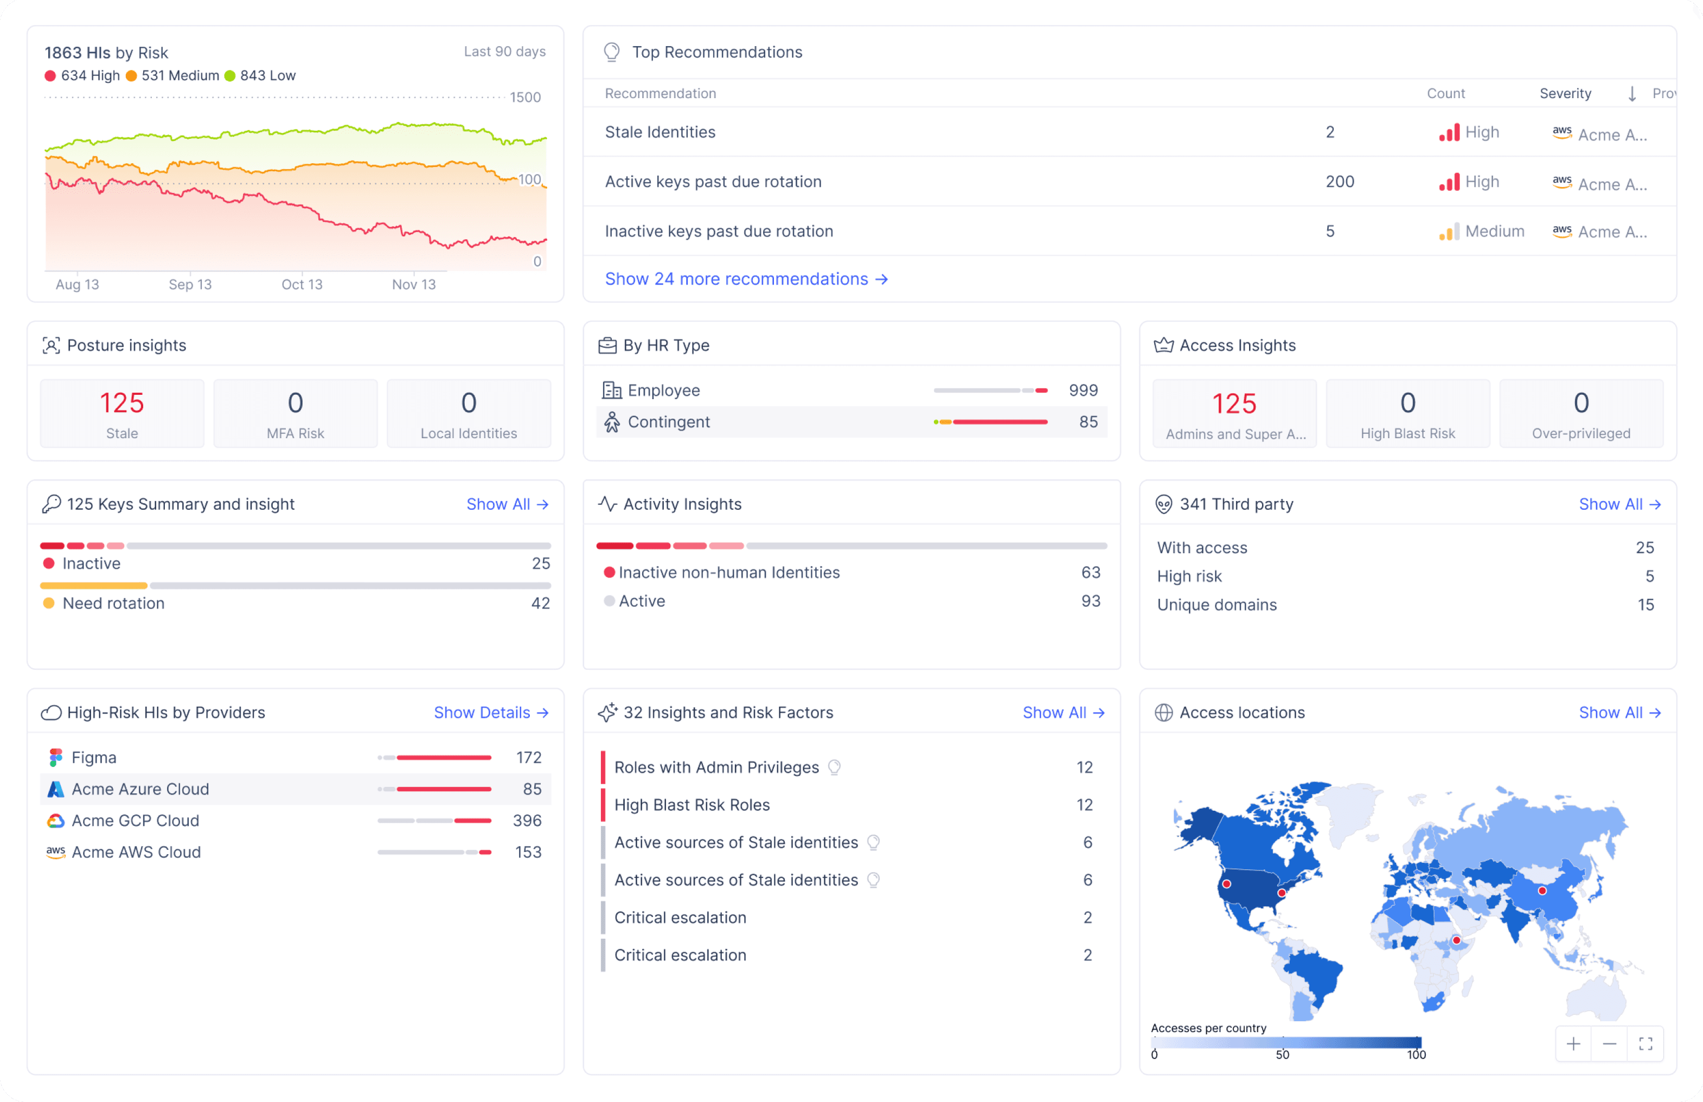Open the map fullscreen icon
Screen dimensions: 1703x1102
click(x=1645, y=1044)
